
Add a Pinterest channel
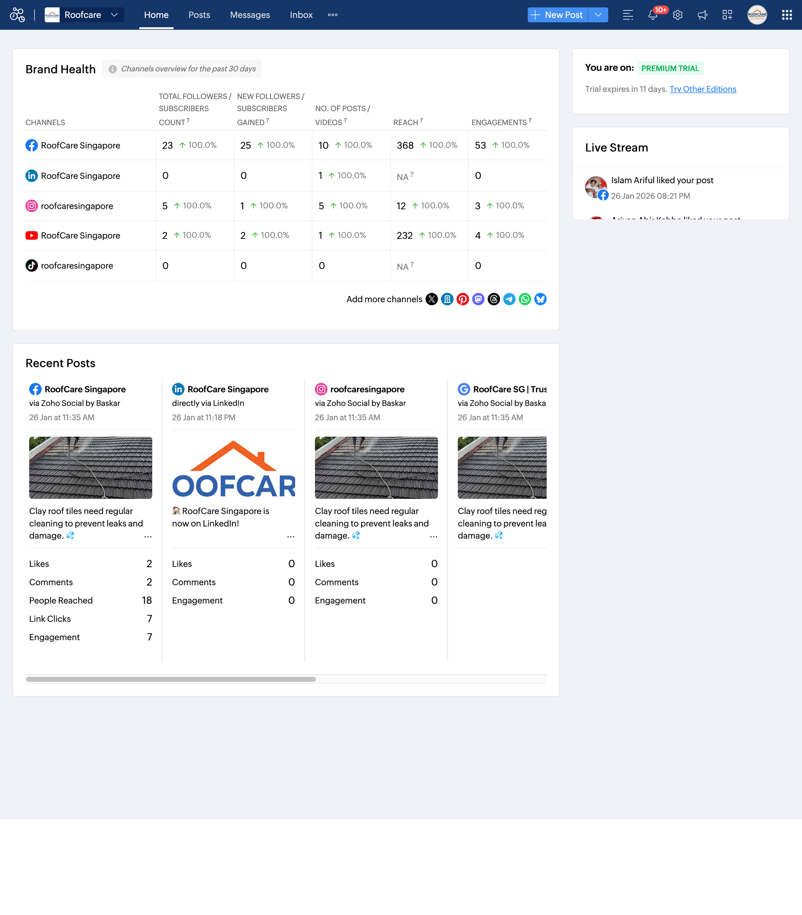click(463, 299)
